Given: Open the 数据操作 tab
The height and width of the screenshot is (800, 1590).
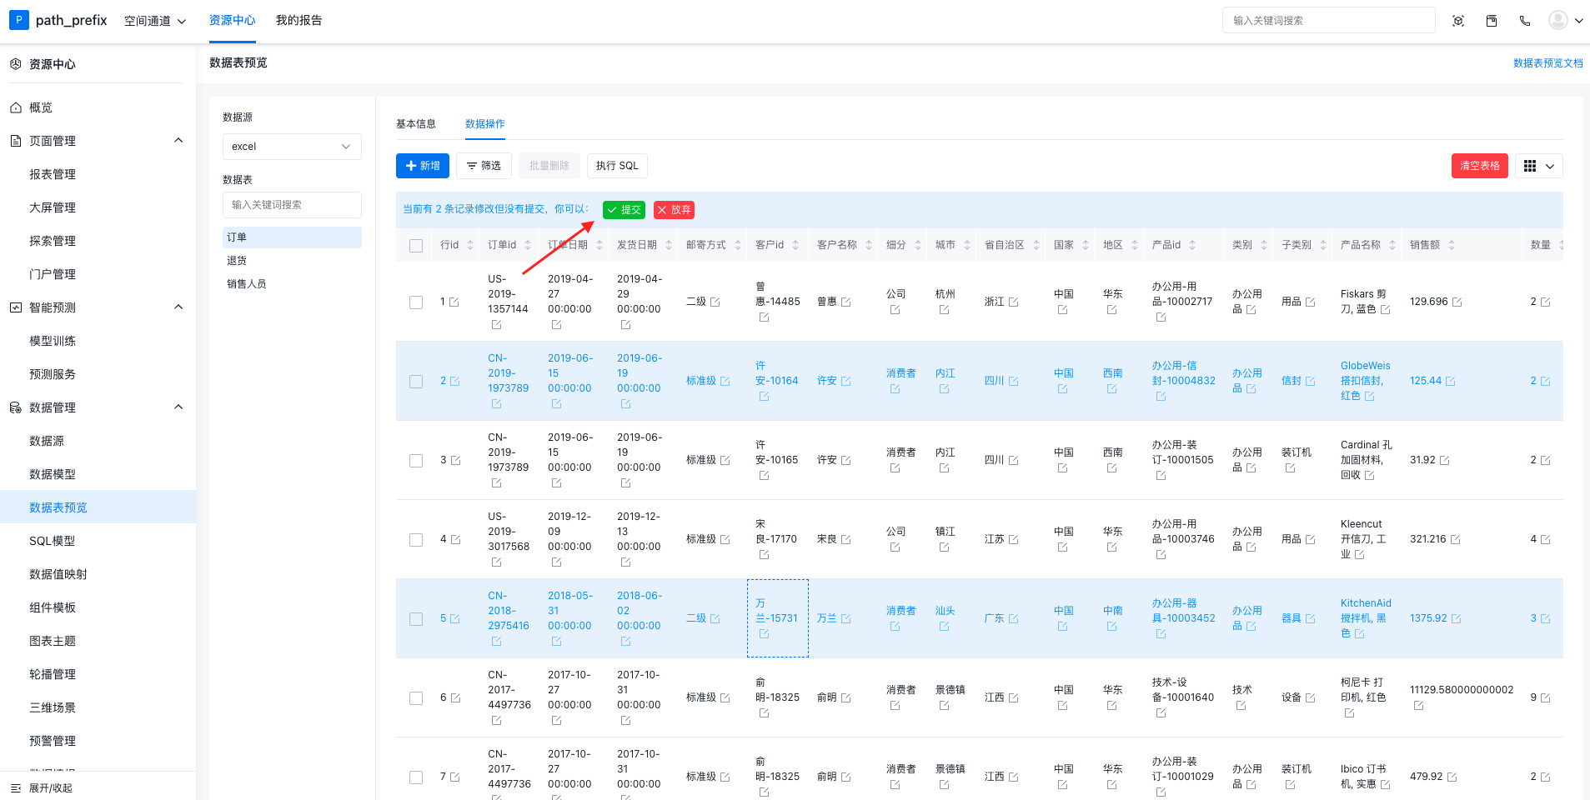Looking at the screenshot, I should pos(485,124).
